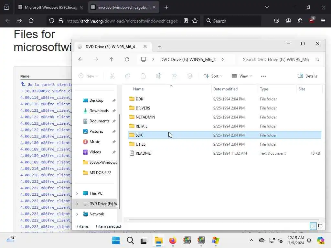Click the horizontal scrollbar in file list
Screen dimensions: 331x248
point(224,220)
